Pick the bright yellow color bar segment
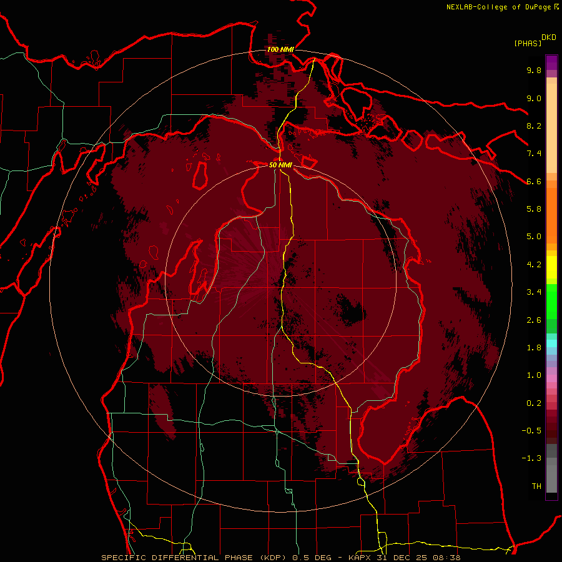 tap(551, 267)
